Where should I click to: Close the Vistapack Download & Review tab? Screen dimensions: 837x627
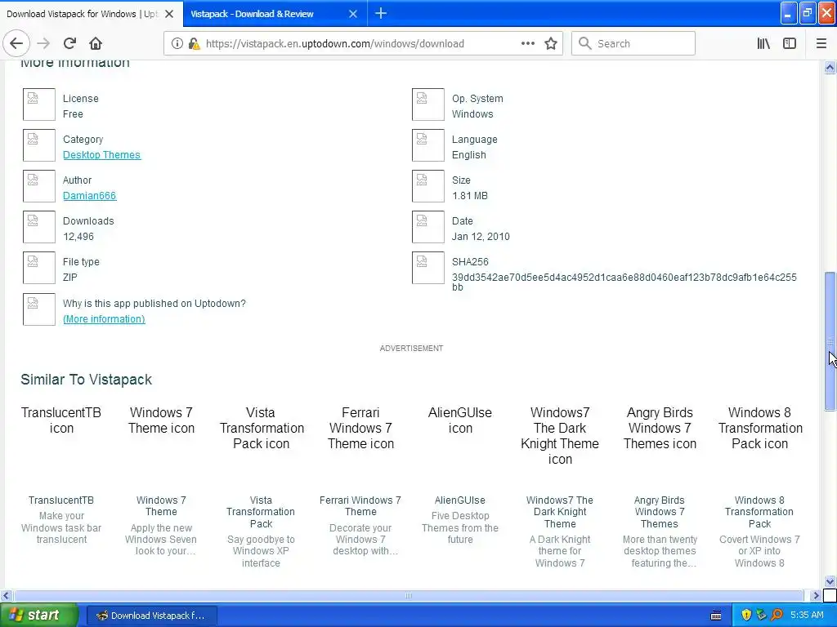(353, 14)
